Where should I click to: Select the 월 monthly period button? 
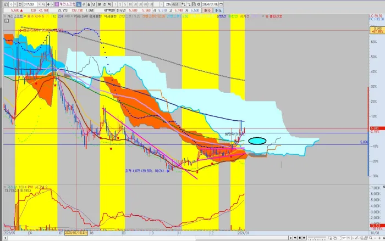coord(89,4)
